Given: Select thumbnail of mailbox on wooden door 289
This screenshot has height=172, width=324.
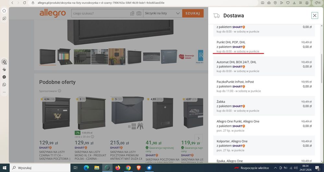Looking at the screenshot, I should tap(117, 57).
